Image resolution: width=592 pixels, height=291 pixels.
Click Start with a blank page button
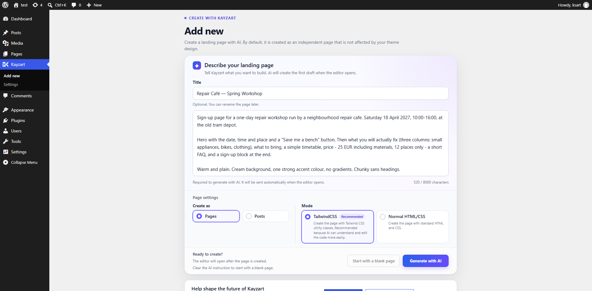(x=374, y=261)
